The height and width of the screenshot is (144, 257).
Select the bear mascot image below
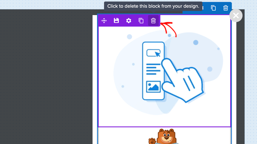163,136
